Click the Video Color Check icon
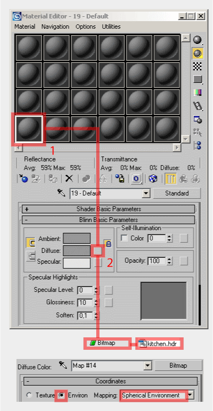This screenshot has width=213, height=411. coord(197,93)
